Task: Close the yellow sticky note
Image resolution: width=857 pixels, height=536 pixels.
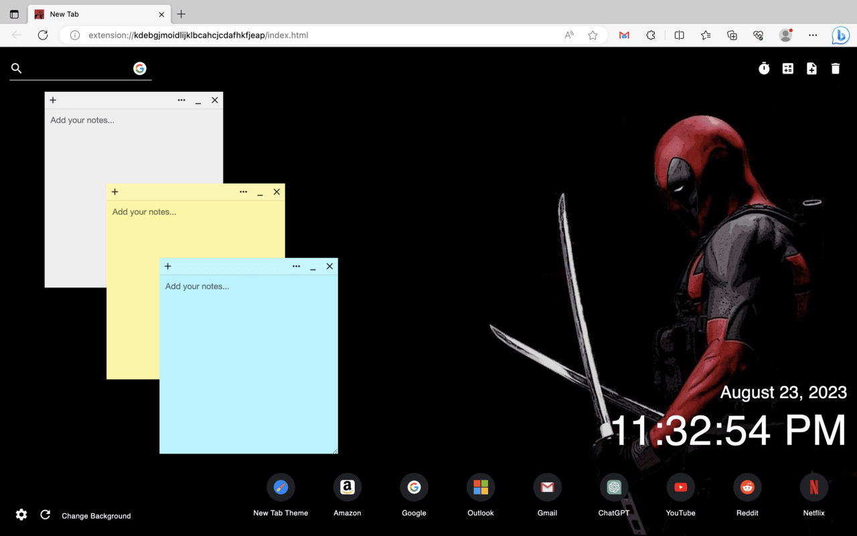Action: 277,192
